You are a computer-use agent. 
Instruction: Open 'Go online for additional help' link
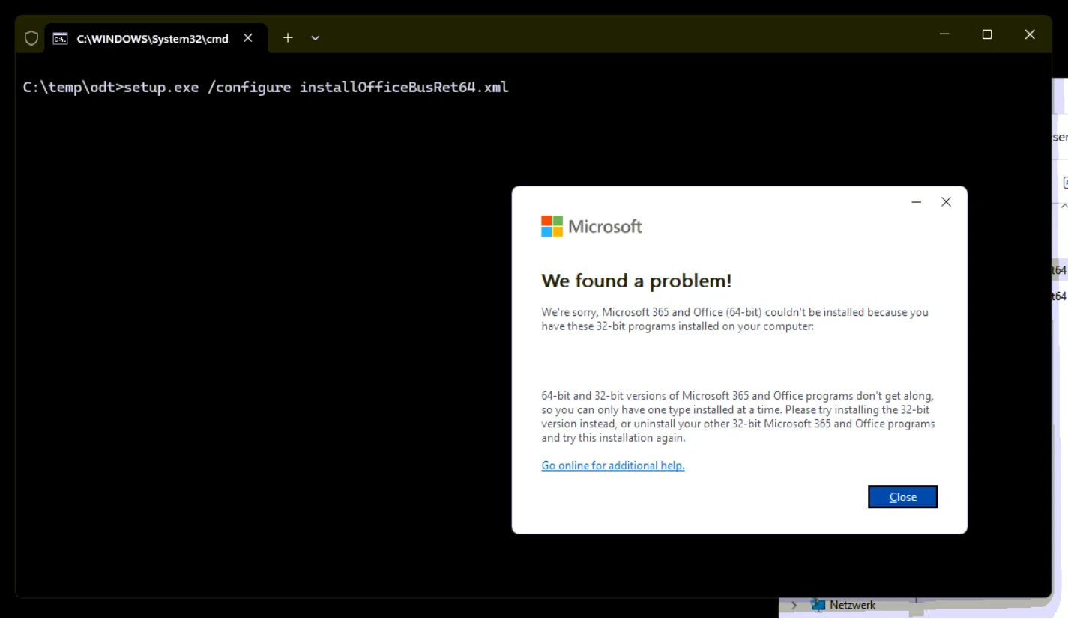pos(613,466)
